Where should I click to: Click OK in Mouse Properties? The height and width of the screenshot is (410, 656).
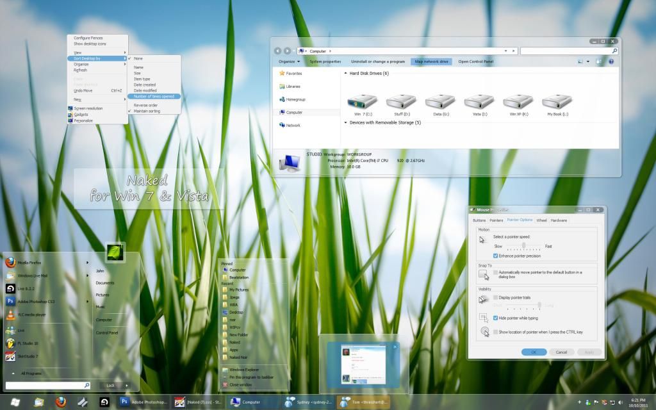point(534,352)
